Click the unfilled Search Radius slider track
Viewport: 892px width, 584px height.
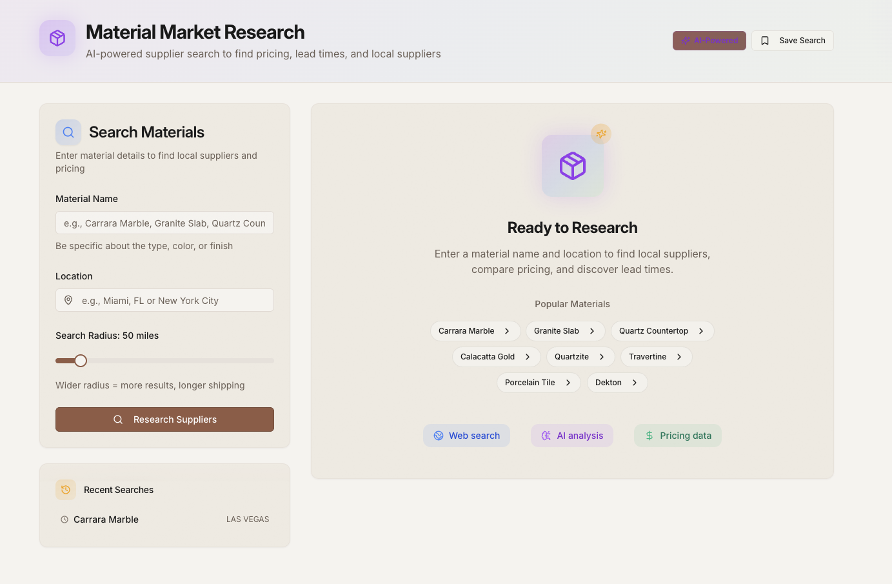pyautogui.click(x=181, y=361)
